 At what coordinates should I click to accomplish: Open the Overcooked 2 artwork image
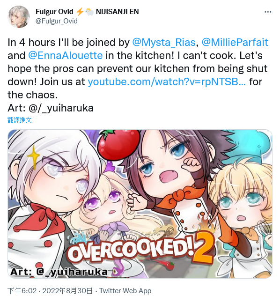point(140,204)
